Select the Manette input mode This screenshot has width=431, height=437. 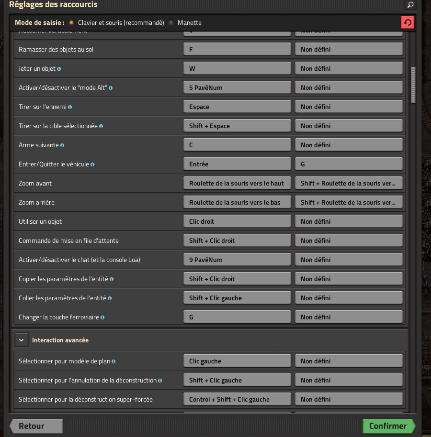(x=171, y=22)
